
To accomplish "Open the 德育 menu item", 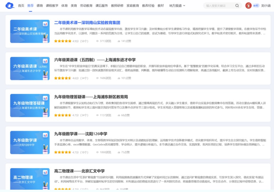I will (x=40, y=6).
